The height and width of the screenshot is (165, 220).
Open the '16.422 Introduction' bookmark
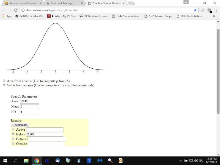[127, 16]
